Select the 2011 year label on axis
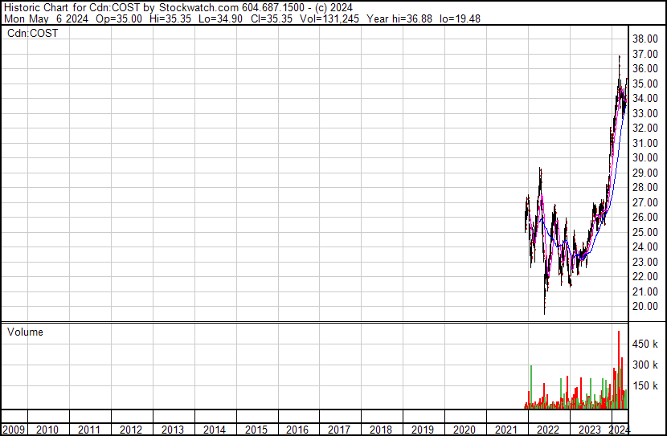The width and height of the screenshot is (667, 436). click(x=89, y=430)
